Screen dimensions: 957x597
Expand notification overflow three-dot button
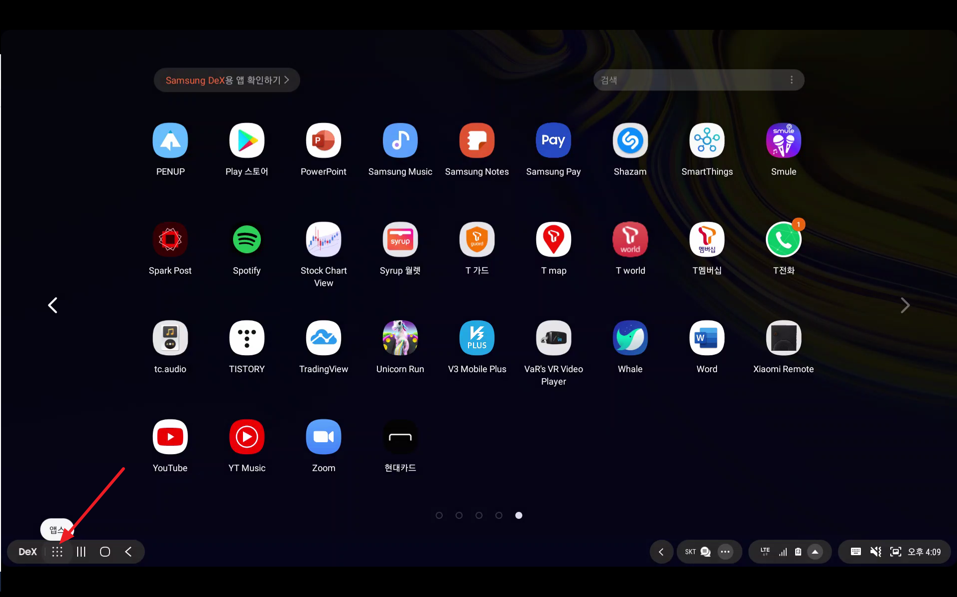pyautogui.click(x=725, y=552)
